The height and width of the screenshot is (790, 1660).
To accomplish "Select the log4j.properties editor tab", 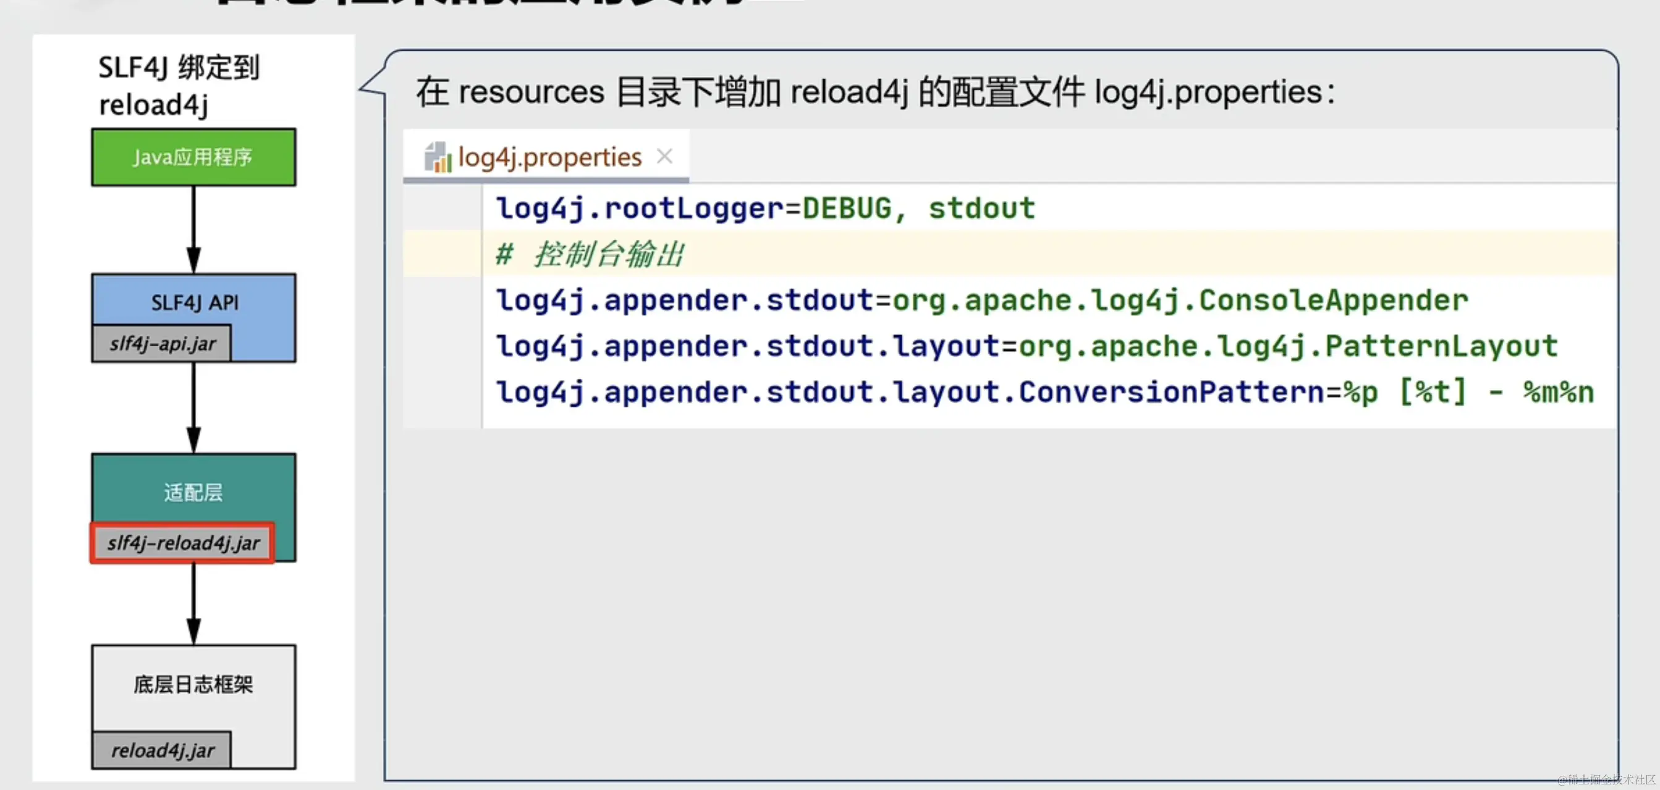I will [549, 157].
